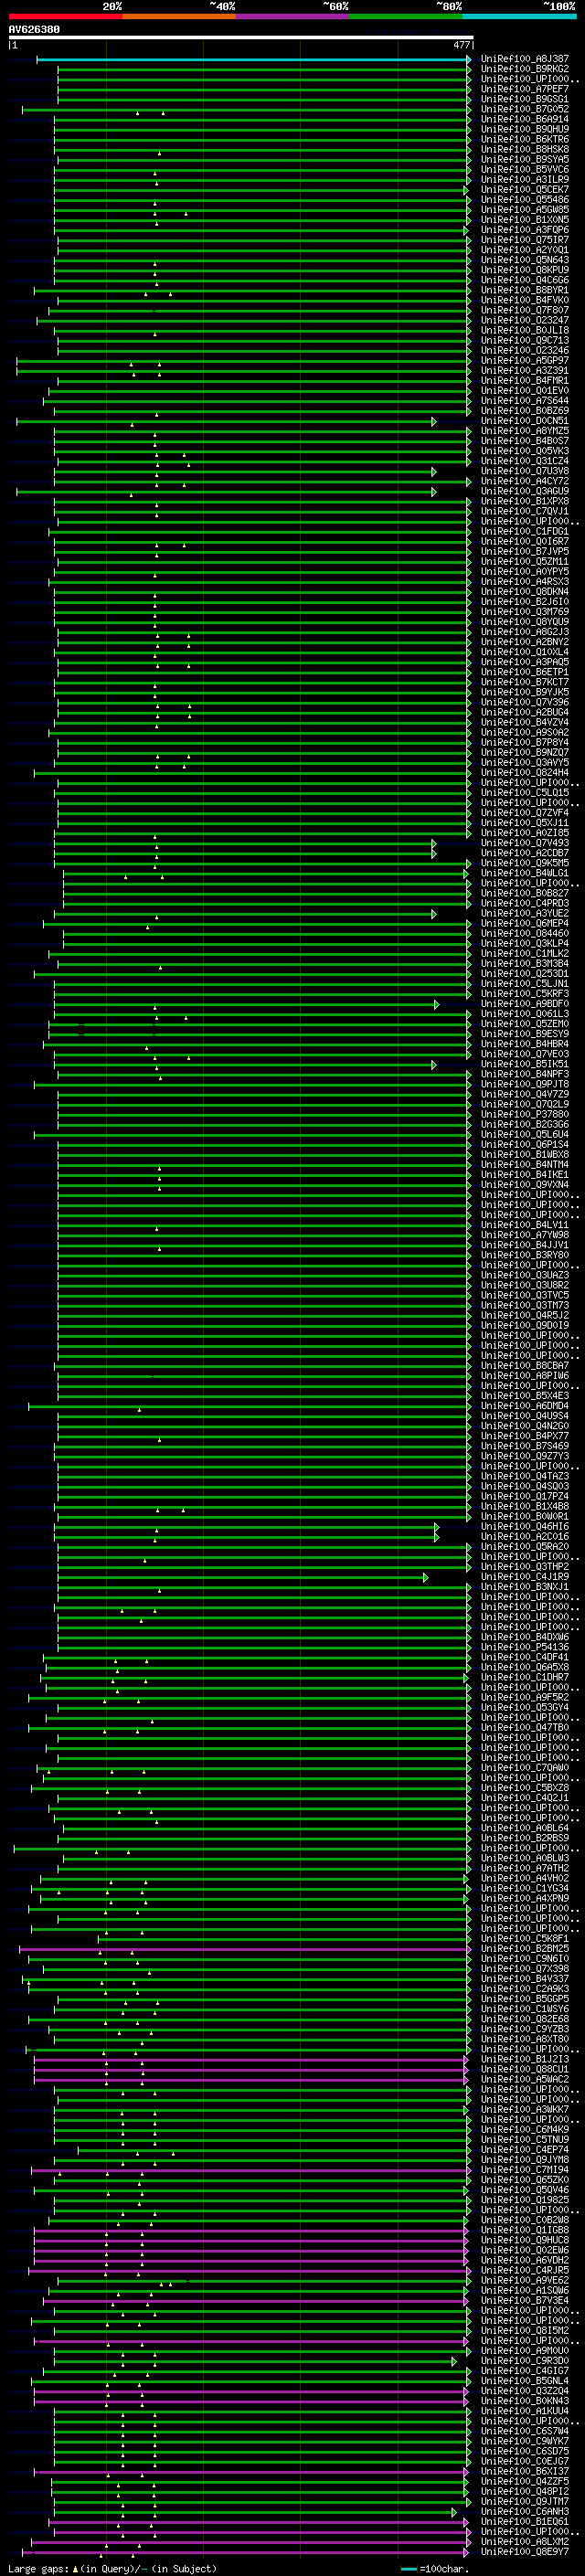This screenshot has width=585, height=2576.
Task: Select hit label UniRef100_Q5ZM11
Action: pos(525,562)
